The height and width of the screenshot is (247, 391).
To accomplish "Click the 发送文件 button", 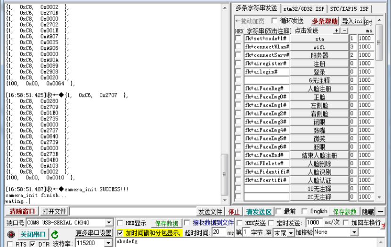I will (210, 212).
